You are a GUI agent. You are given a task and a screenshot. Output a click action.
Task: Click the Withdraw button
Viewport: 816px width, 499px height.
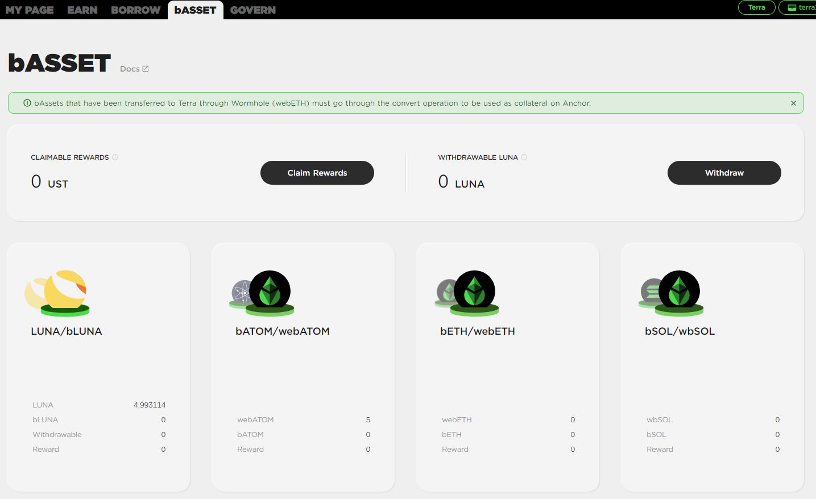point(724,173)
